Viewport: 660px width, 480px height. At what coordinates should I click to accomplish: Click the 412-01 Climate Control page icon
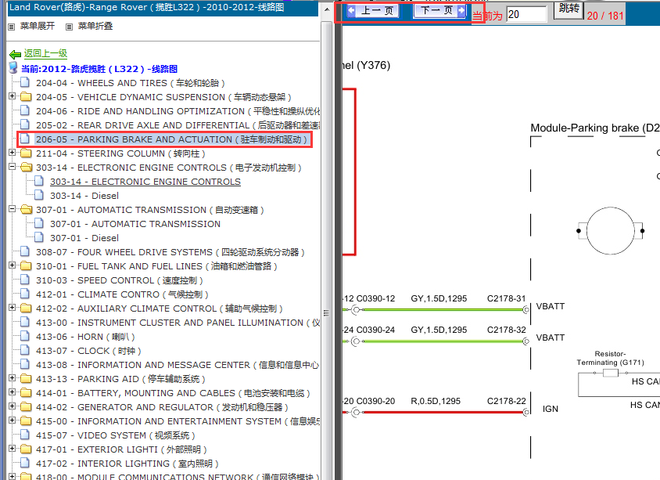coord(25,294)
